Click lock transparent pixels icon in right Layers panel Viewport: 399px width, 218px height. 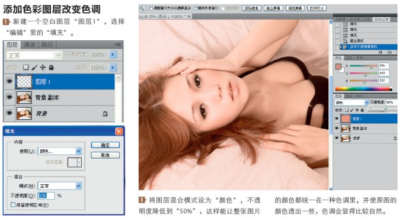tap(347, 110)
